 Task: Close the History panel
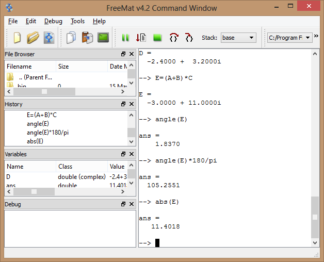(132, 104)
